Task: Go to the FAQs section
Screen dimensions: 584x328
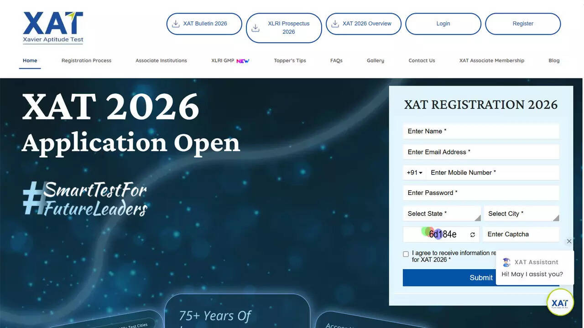Action: pos(336,60)
